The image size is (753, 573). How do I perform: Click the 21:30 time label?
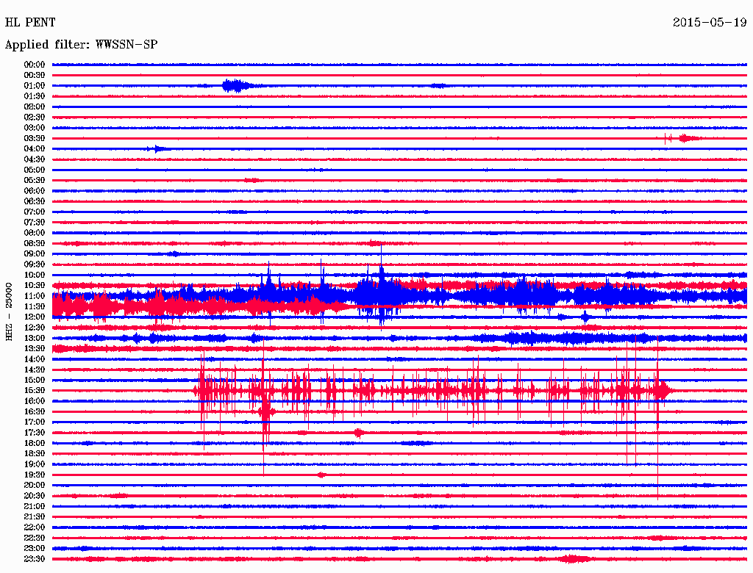(x=35, y=517)
